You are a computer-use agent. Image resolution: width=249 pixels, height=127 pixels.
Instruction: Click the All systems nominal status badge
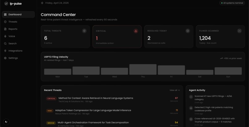[232, 3]
